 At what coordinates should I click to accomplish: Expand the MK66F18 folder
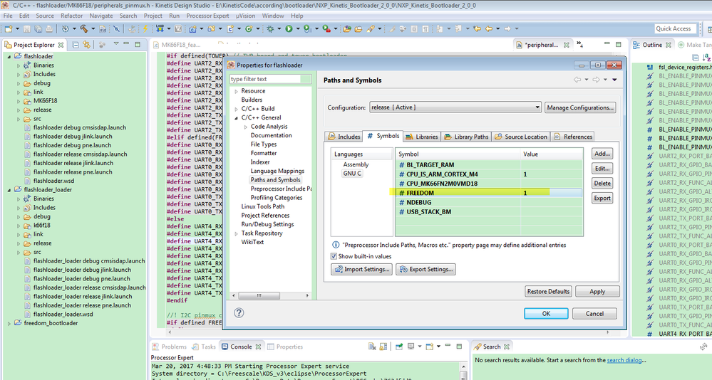coord(19,101)
